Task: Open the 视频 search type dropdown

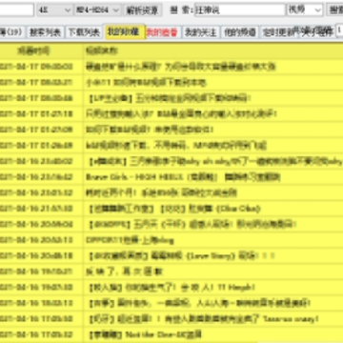Action: coord(305,10)
